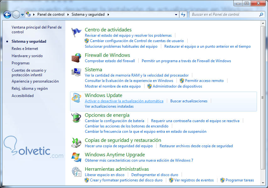Click Comprobar estado del firewall
The image size is (268, 188).
pos(110,61)
